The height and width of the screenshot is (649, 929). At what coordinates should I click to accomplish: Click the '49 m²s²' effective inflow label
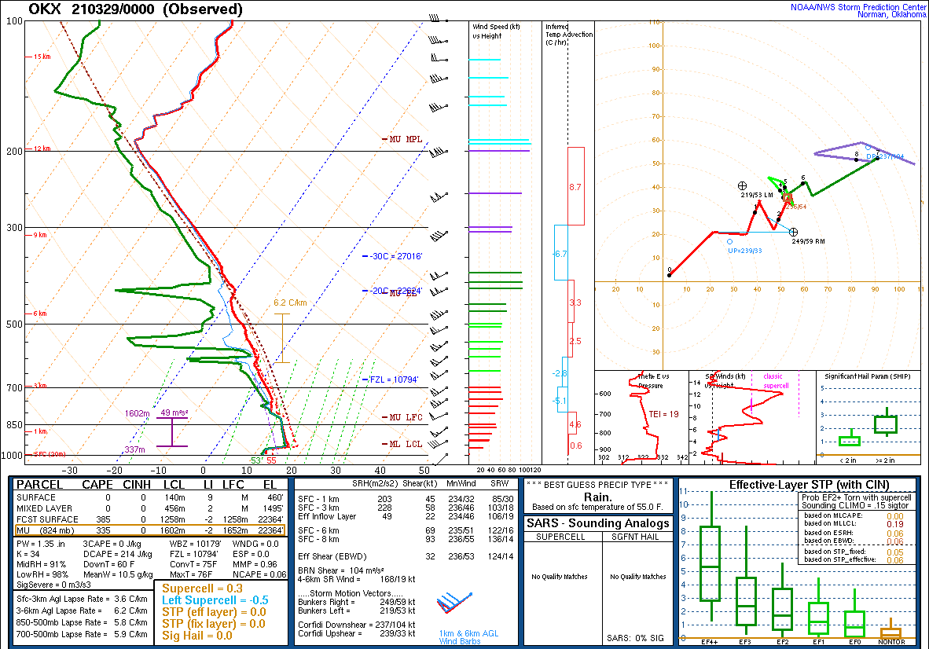tap(174, 412)
